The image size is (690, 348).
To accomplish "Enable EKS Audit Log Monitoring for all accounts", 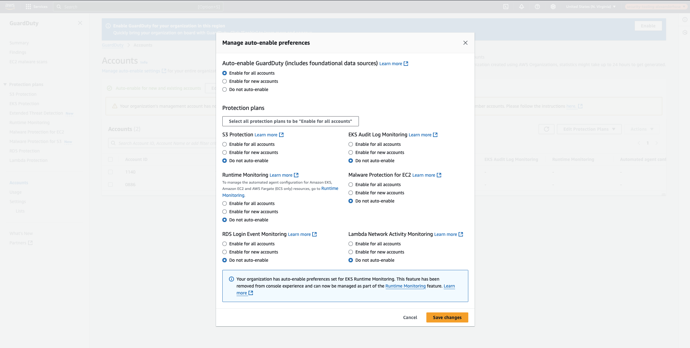I will tap(351, 144).
